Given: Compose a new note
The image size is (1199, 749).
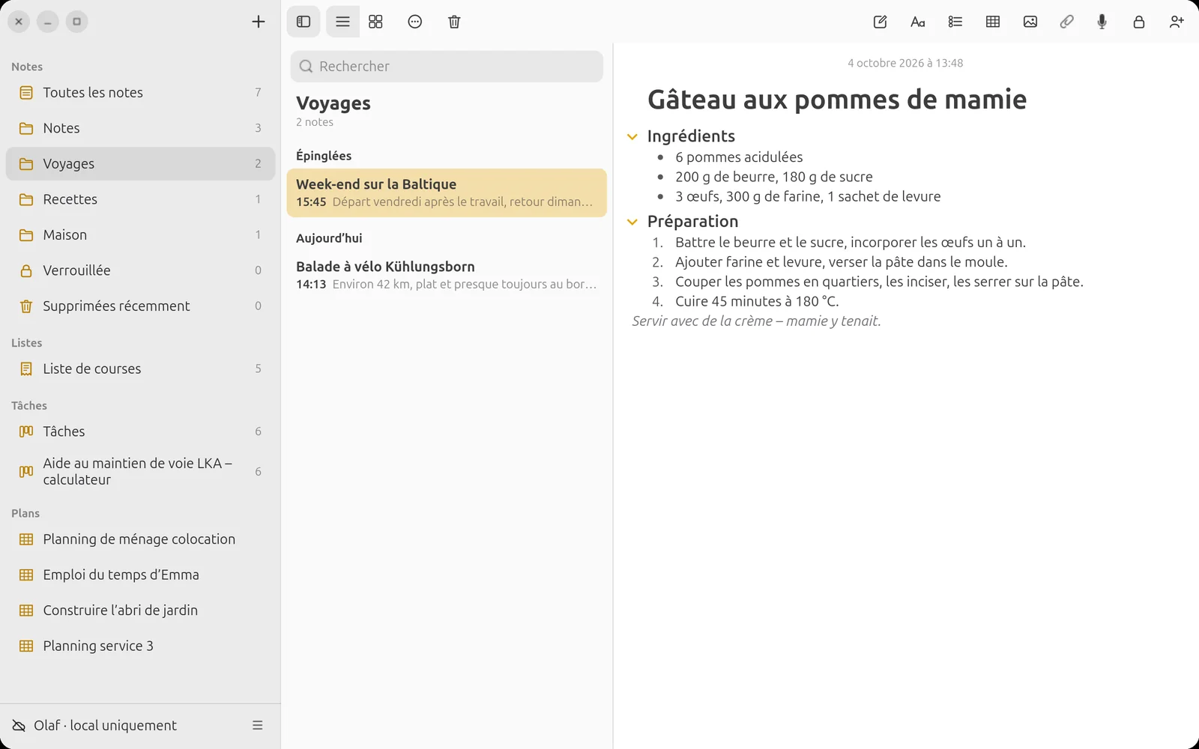Looking at the screenshot, I should [x=881, y=22].
